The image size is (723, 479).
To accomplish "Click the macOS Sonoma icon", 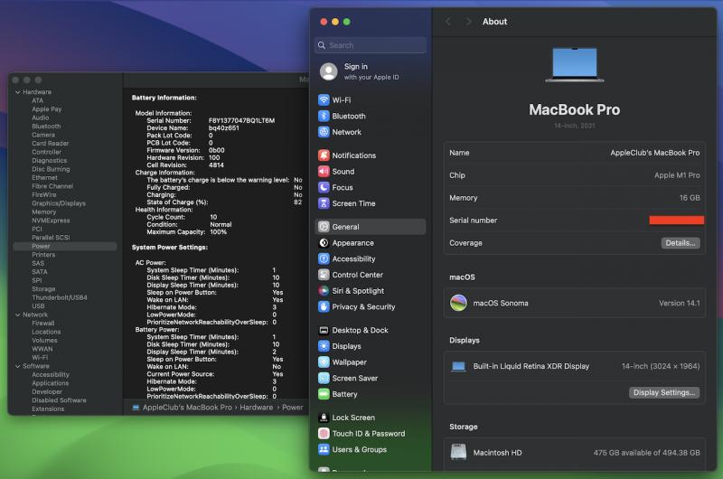I will (458, 303).
